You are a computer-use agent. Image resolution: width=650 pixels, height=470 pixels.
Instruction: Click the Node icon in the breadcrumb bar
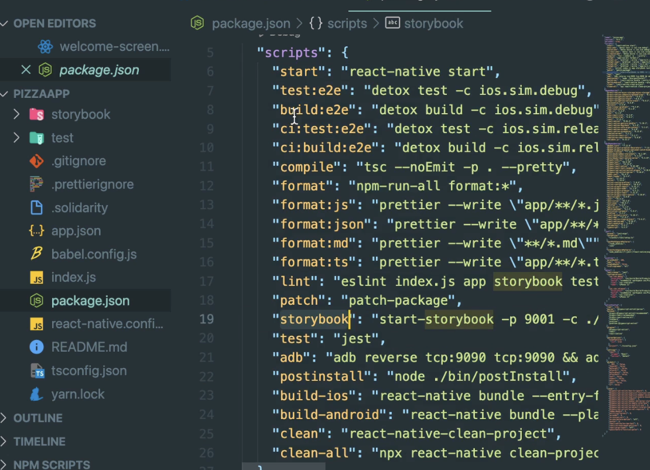pyautogui.click(x=197, y=23)
